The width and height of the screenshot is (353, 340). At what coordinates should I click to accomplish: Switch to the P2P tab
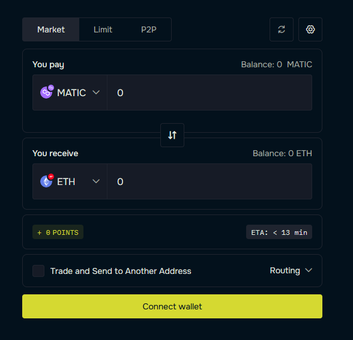coord(149,29)
